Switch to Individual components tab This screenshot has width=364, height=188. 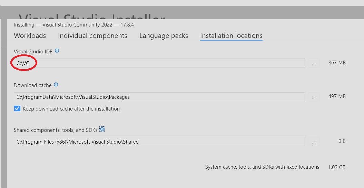[92, 36]
